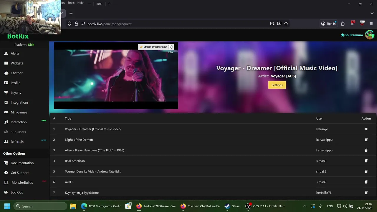Click the video Info icon
Viewport: 377px width, 212px height.
click(x=170, y=47)
